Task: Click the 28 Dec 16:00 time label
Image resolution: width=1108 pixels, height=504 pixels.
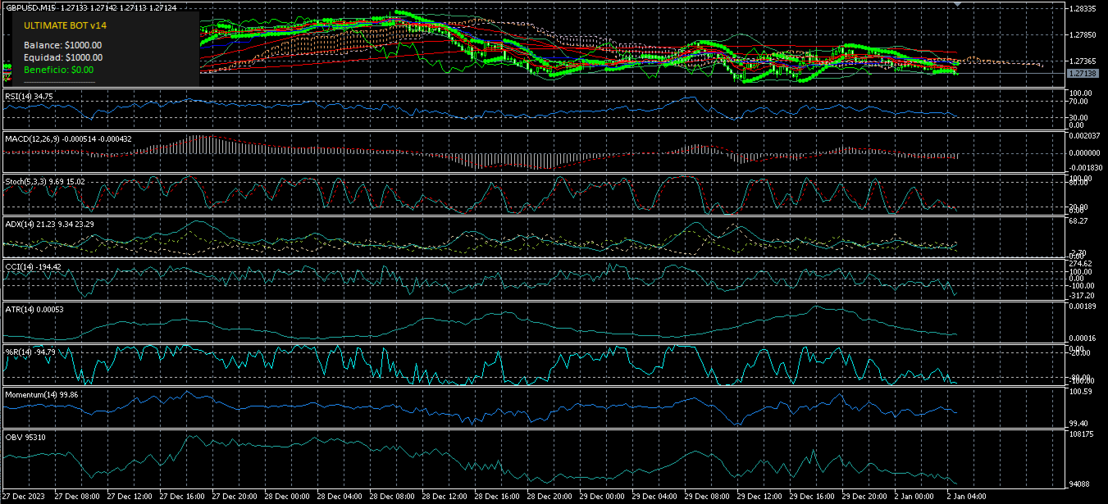Action: pos(498,497)
